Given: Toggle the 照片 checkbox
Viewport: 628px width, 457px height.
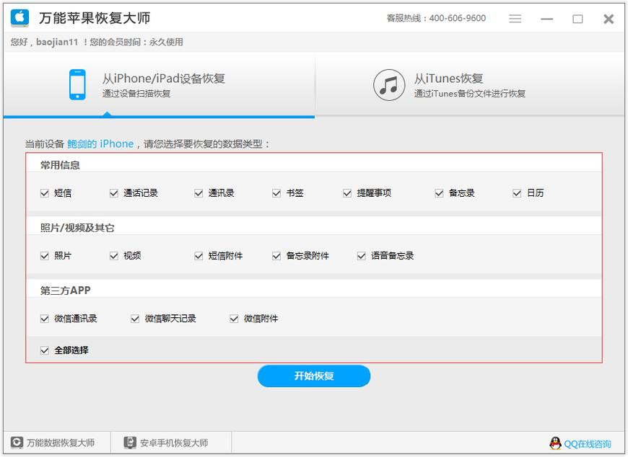Looking at the screenshot, I should [x=45, y=255].
